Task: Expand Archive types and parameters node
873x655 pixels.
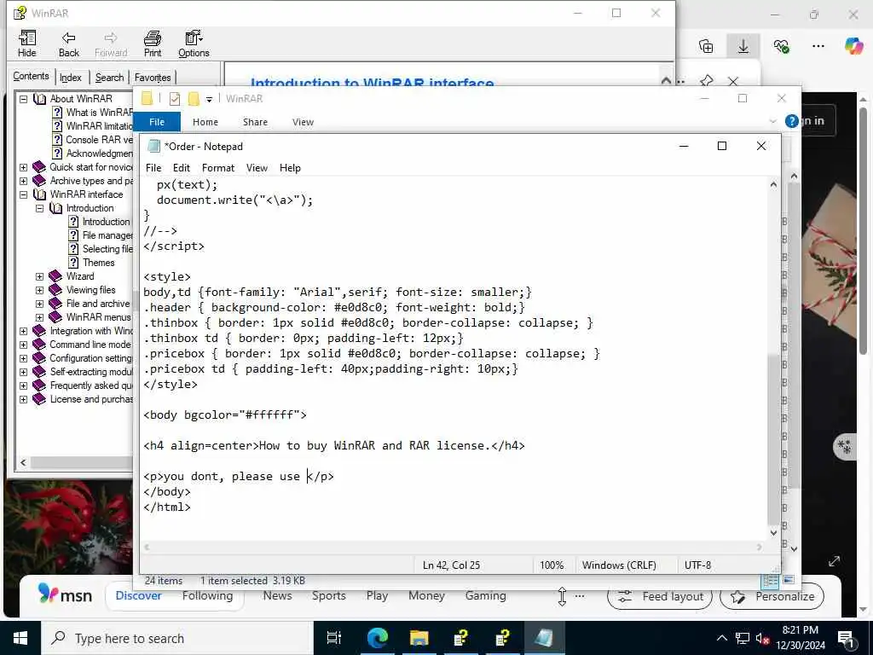Action: click(x=23, y=181)
